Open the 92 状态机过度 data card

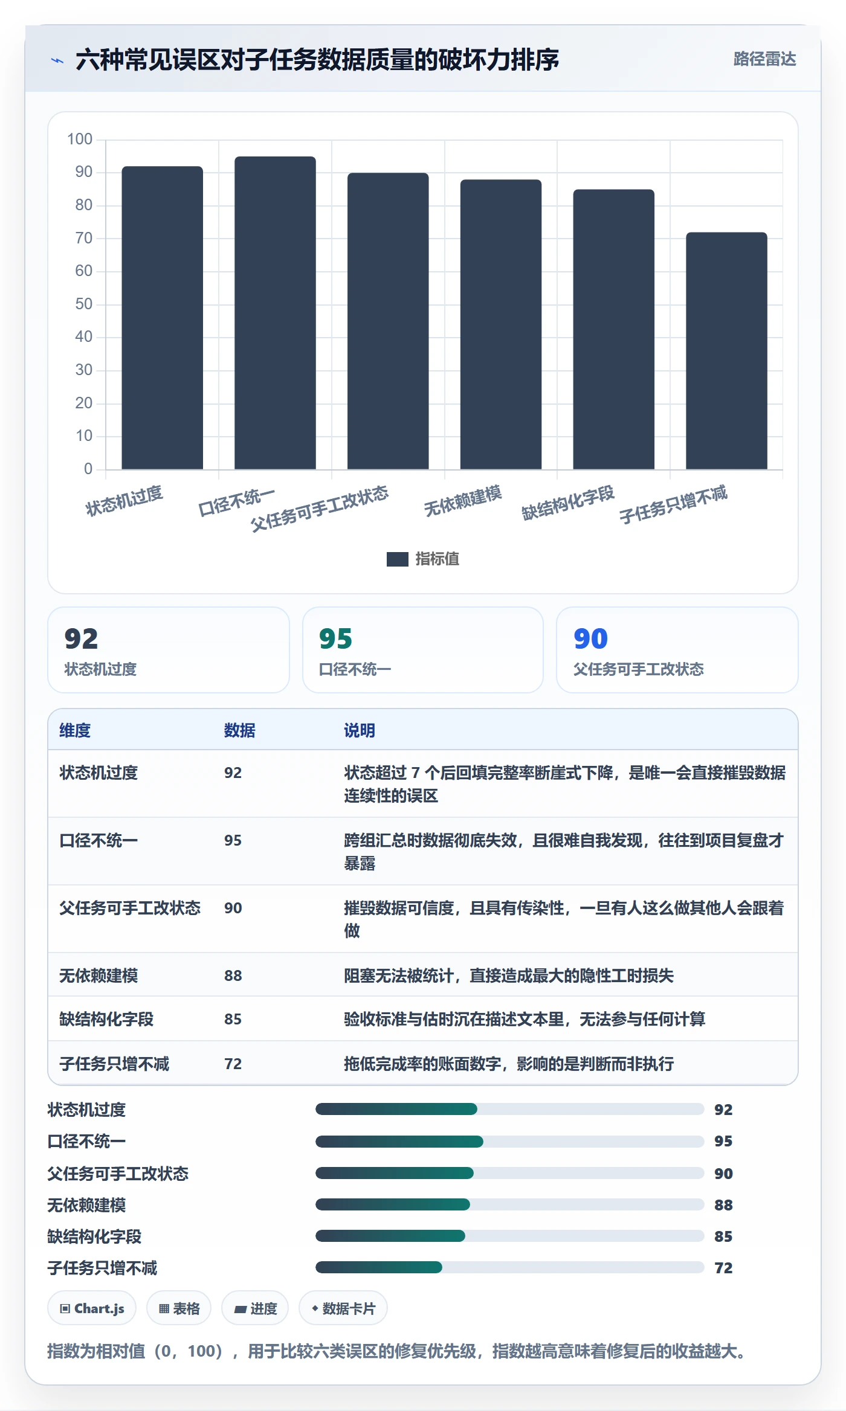169,650
